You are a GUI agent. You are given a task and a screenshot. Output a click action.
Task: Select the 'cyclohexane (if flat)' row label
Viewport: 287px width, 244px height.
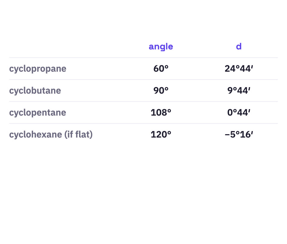(51, 135)
